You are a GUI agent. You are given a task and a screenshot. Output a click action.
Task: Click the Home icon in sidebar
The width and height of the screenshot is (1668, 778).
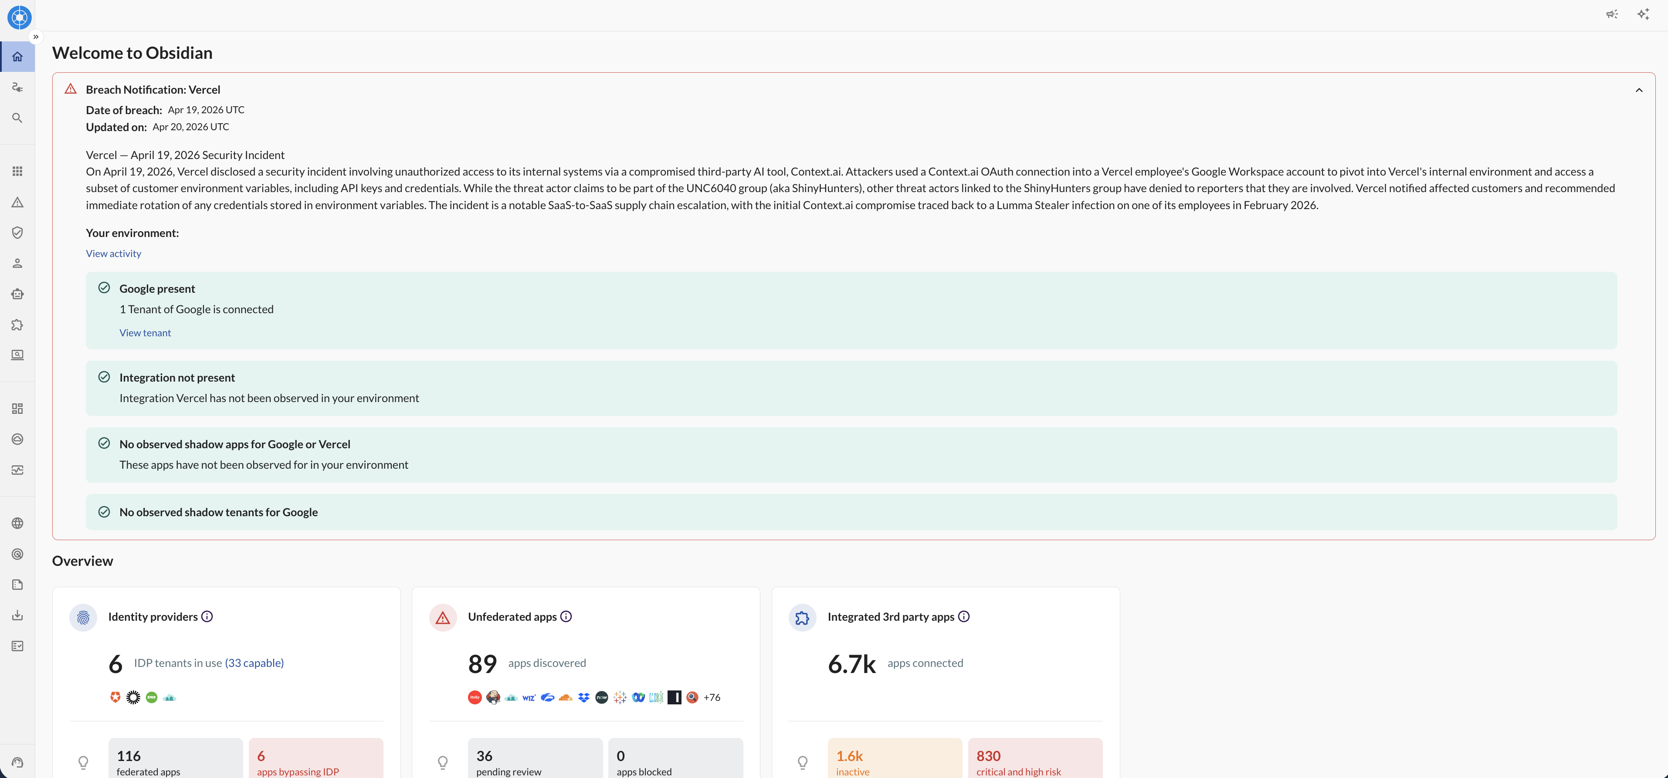(17, 56)
